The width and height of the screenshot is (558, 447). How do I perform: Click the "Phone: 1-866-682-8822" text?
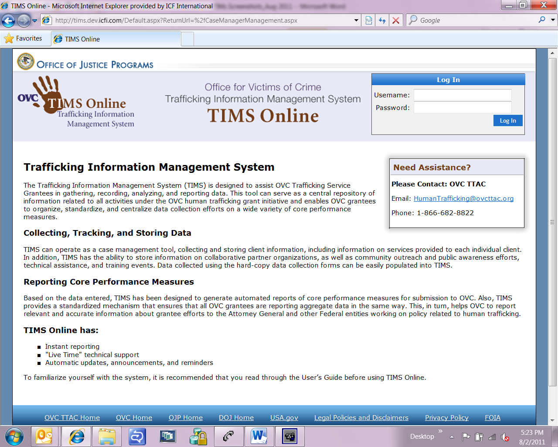(x=432, y=213)
